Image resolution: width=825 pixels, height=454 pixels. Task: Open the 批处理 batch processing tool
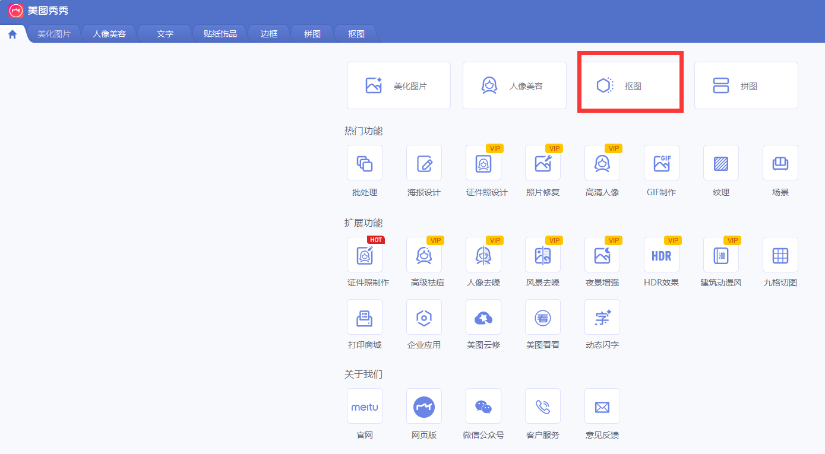(364, 163)
